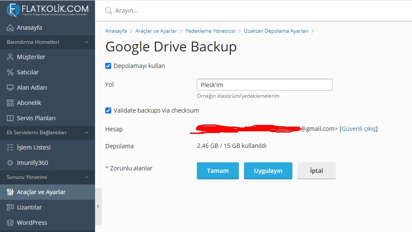Open Alan Adları in sidebar
This screenshot has height=232, width=412.
[x=48, y=88]
